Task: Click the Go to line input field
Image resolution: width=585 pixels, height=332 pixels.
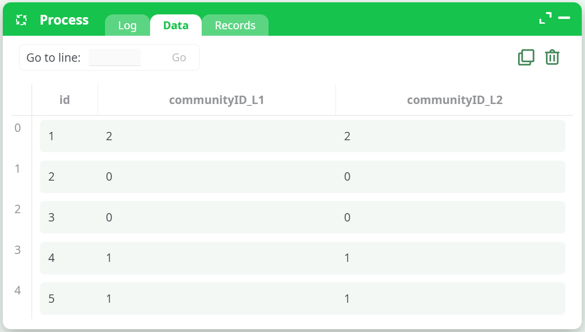Action: (115, 57)
